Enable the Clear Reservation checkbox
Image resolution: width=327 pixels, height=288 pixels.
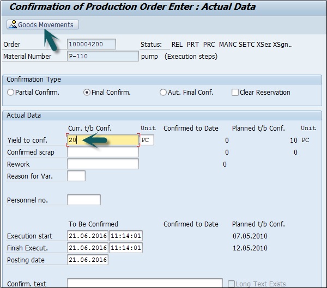pos(235,93)
